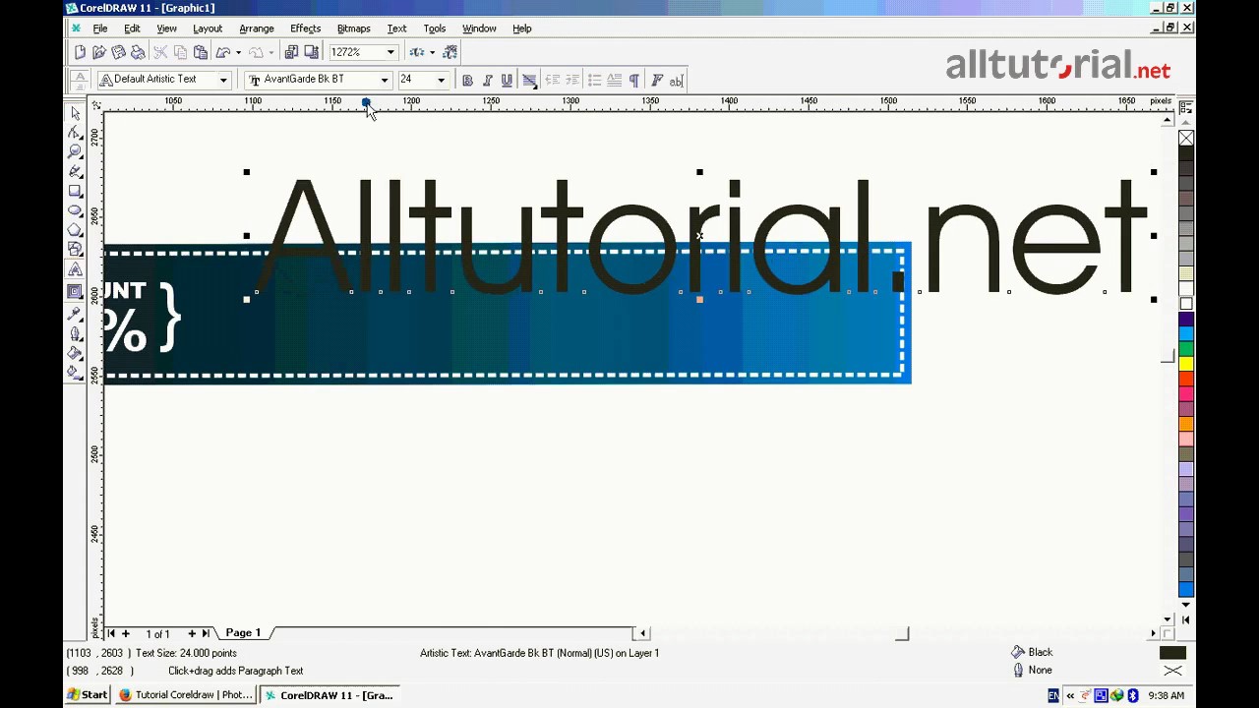1259x708 pixels.
Task: Select the Freehand tool in the toolbox
Action: 75,172
